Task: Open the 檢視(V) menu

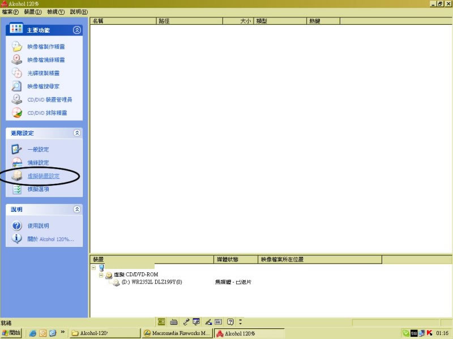Action: (x=55, y=12)
